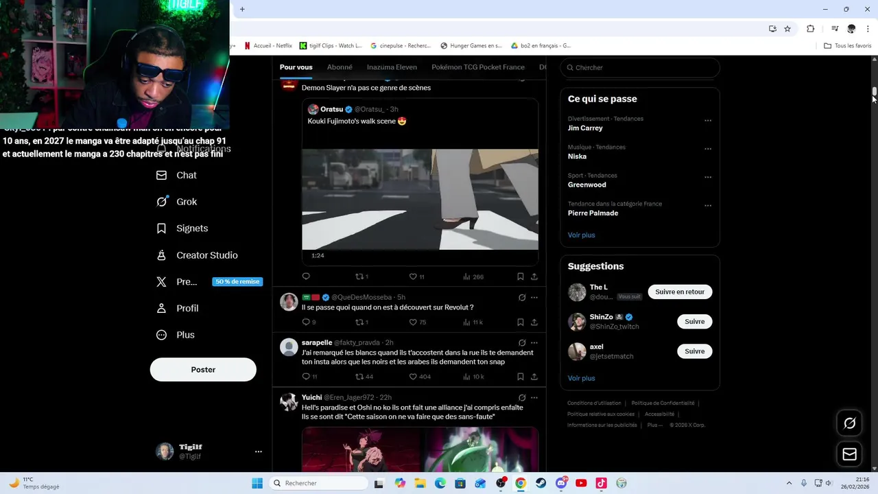This screenshot has height=494, width=878.
Task: Share sarapelle's post
Action: [x=534, y=377]
